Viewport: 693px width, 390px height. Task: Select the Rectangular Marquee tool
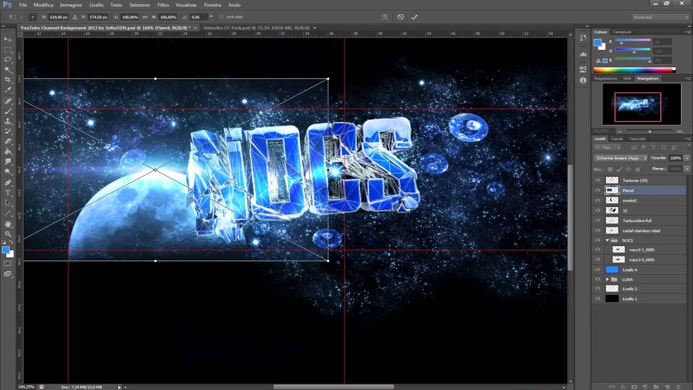click(x=8, y=49)
